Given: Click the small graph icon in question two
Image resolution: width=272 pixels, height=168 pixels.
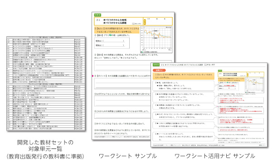Looking at the screenshot, I should [110, 35].
